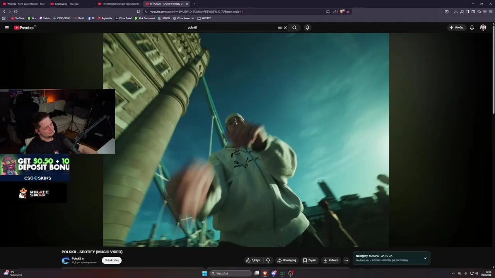
Task: Open the weather widget on taskbar
Action: (x=13, y=273)
